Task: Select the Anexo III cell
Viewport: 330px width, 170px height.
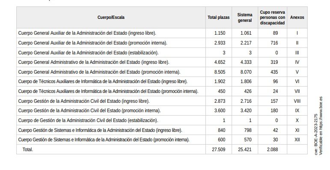Action: pos(297,53)
